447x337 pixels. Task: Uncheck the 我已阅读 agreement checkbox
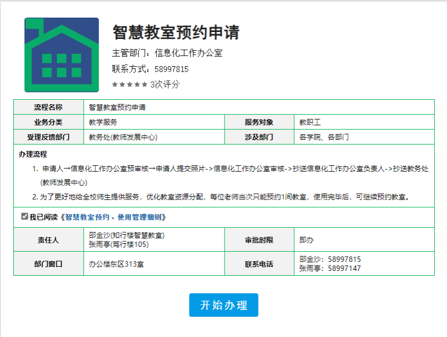24,216
